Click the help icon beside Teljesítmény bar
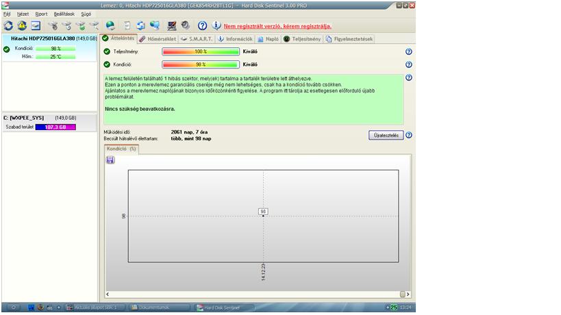 (408, 51)
